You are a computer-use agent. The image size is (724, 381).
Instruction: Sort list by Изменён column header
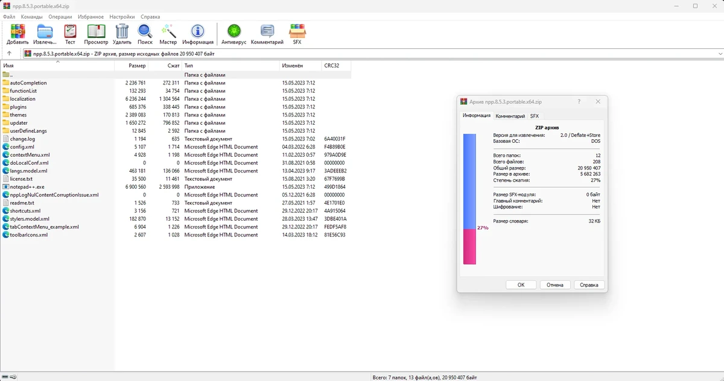pyautogui.click(x=300, y=65)
